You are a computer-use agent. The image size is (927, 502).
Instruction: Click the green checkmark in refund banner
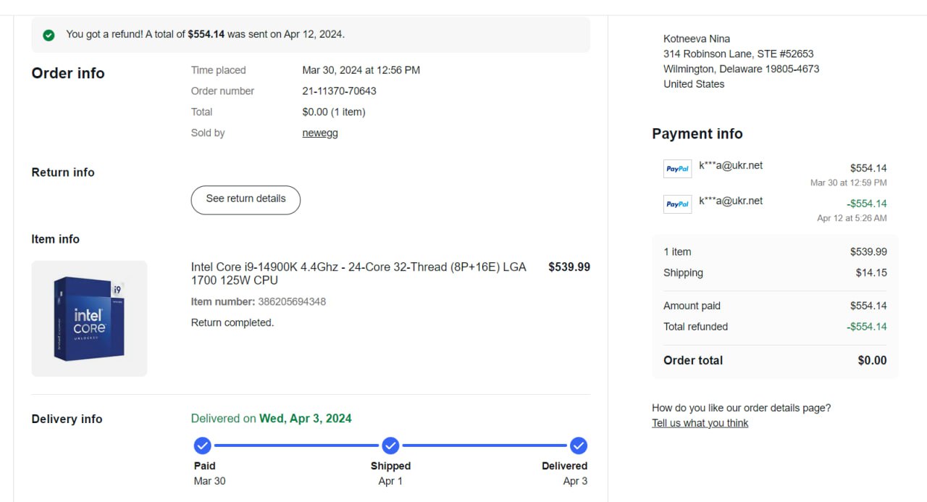pyautogui.click(x=49, y=35)
